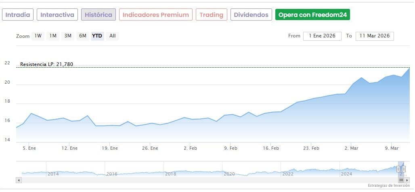This screenshot has width=415, height=192.
Task: Open the Interactiva chart tab
Action: point(57,15)
